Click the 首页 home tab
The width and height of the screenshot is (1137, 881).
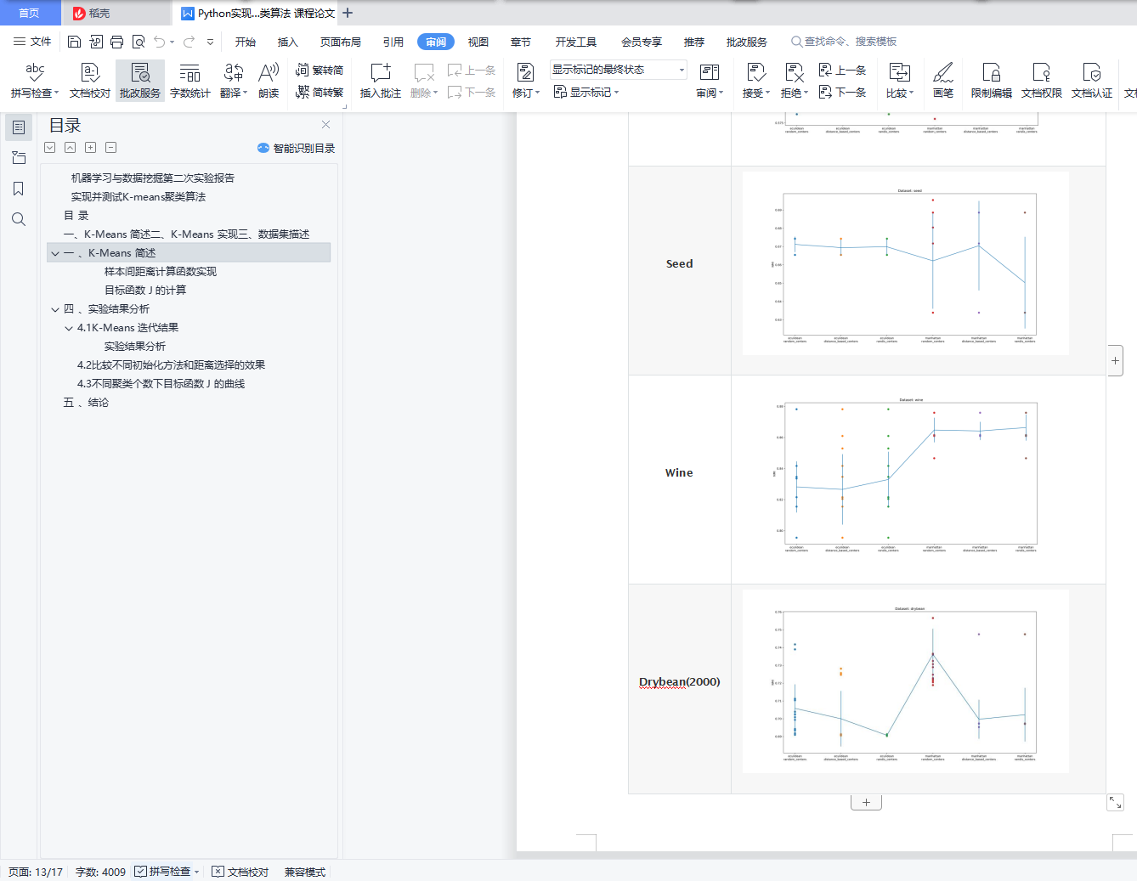tap(30, 13)
